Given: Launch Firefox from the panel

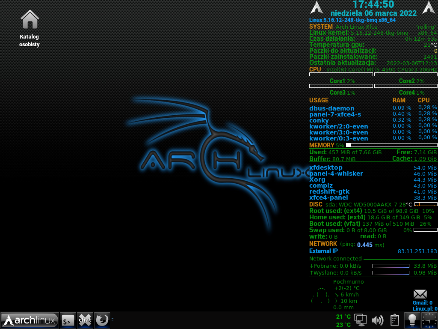Looking at the screenshot, I should point(102,320).
